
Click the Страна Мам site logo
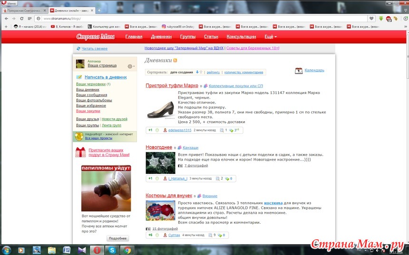click(x=96, y=37)
